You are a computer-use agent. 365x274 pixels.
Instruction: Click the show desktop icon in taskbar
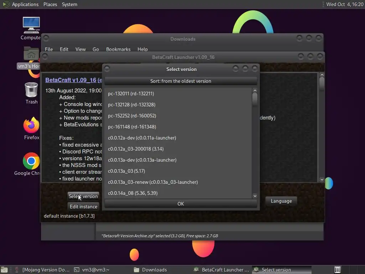pos(4,270)
